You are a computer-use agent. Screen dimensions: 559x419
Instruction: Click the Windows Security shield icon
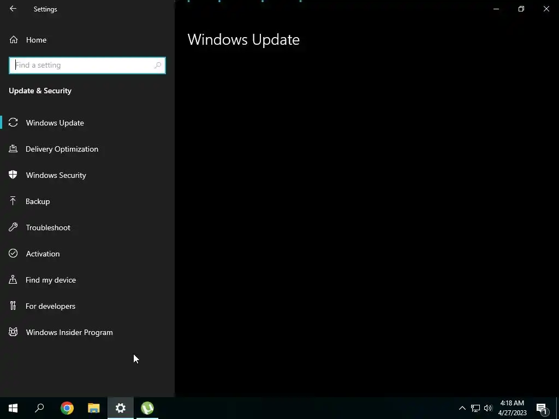13,175
